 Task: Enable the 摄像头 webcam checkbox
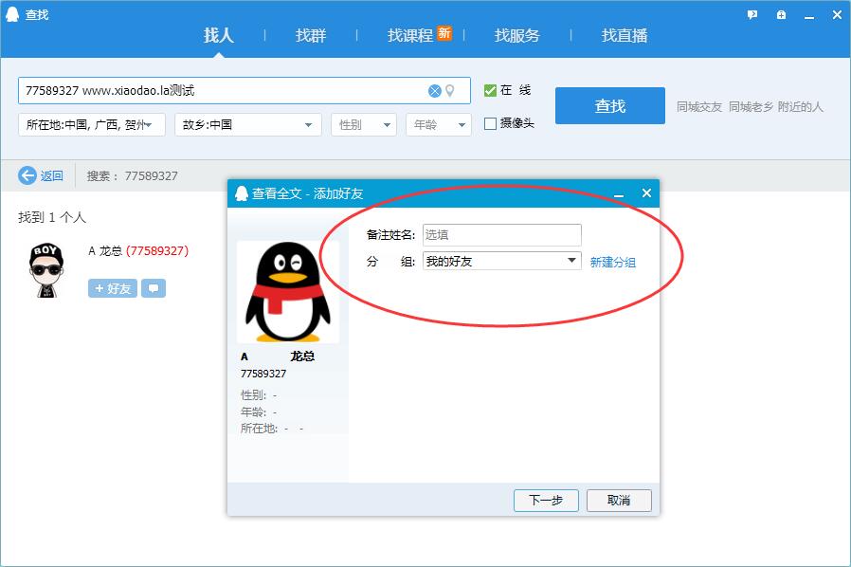click(x=490, y=123)
